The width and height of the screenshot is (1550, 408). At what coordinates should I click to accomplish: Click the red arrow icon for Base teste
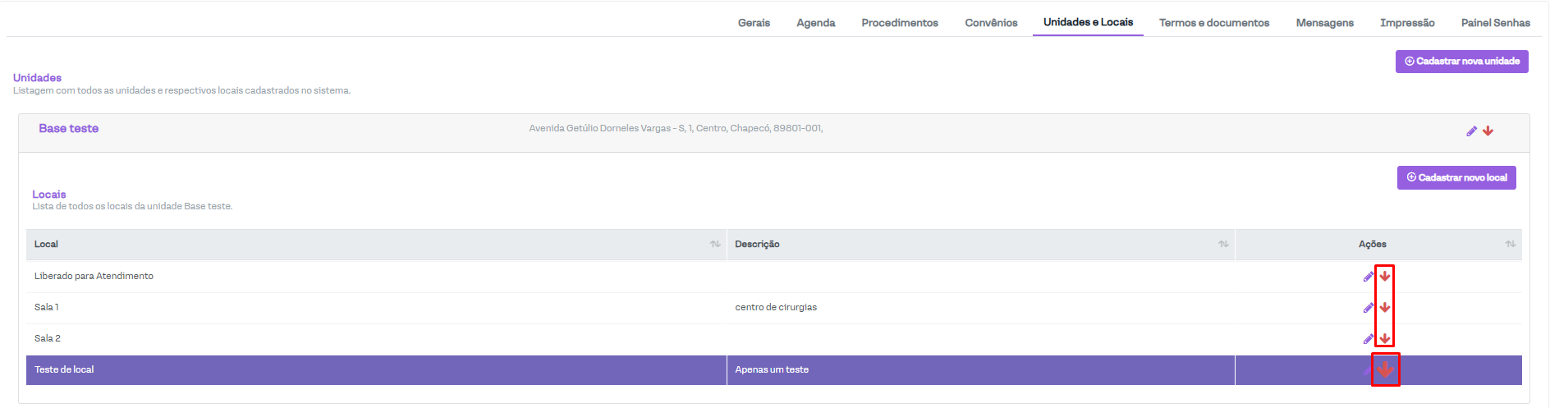[x=1488, y=131]
